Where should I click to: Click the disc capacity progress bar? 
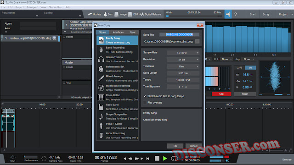point(194,16)
